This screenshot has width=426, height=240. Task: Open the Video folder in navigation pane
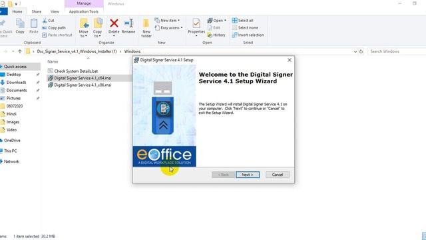pyautogui.click(x=11, y=130)
